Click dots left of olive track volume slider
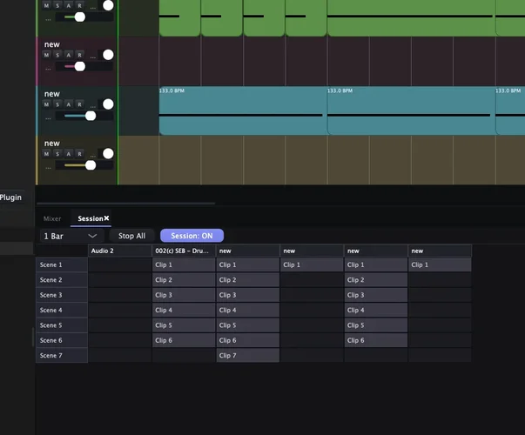This screenshot has width=525, height=435. [48, 167]
